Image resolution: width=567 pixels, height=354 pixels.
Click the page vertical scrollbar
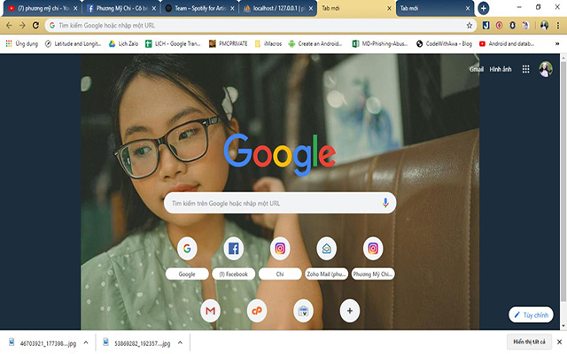point(563,181)
